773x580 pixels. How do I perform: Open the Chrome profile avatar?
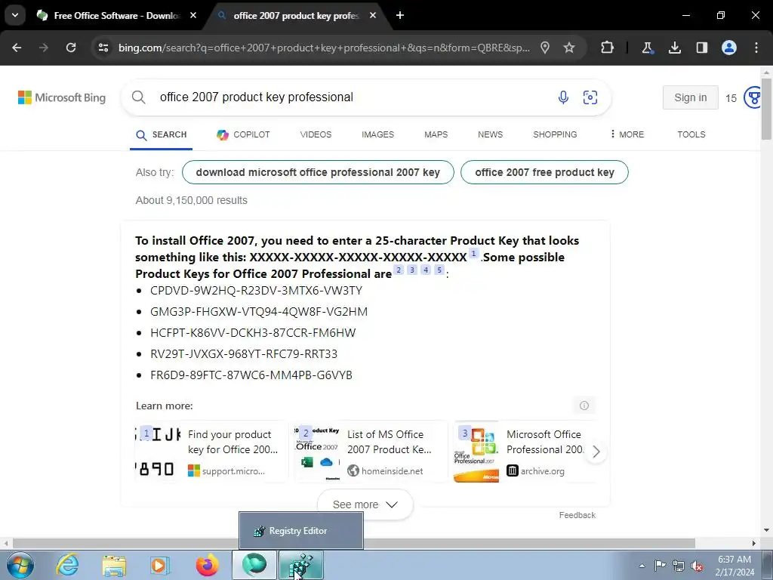coord(728,48)
